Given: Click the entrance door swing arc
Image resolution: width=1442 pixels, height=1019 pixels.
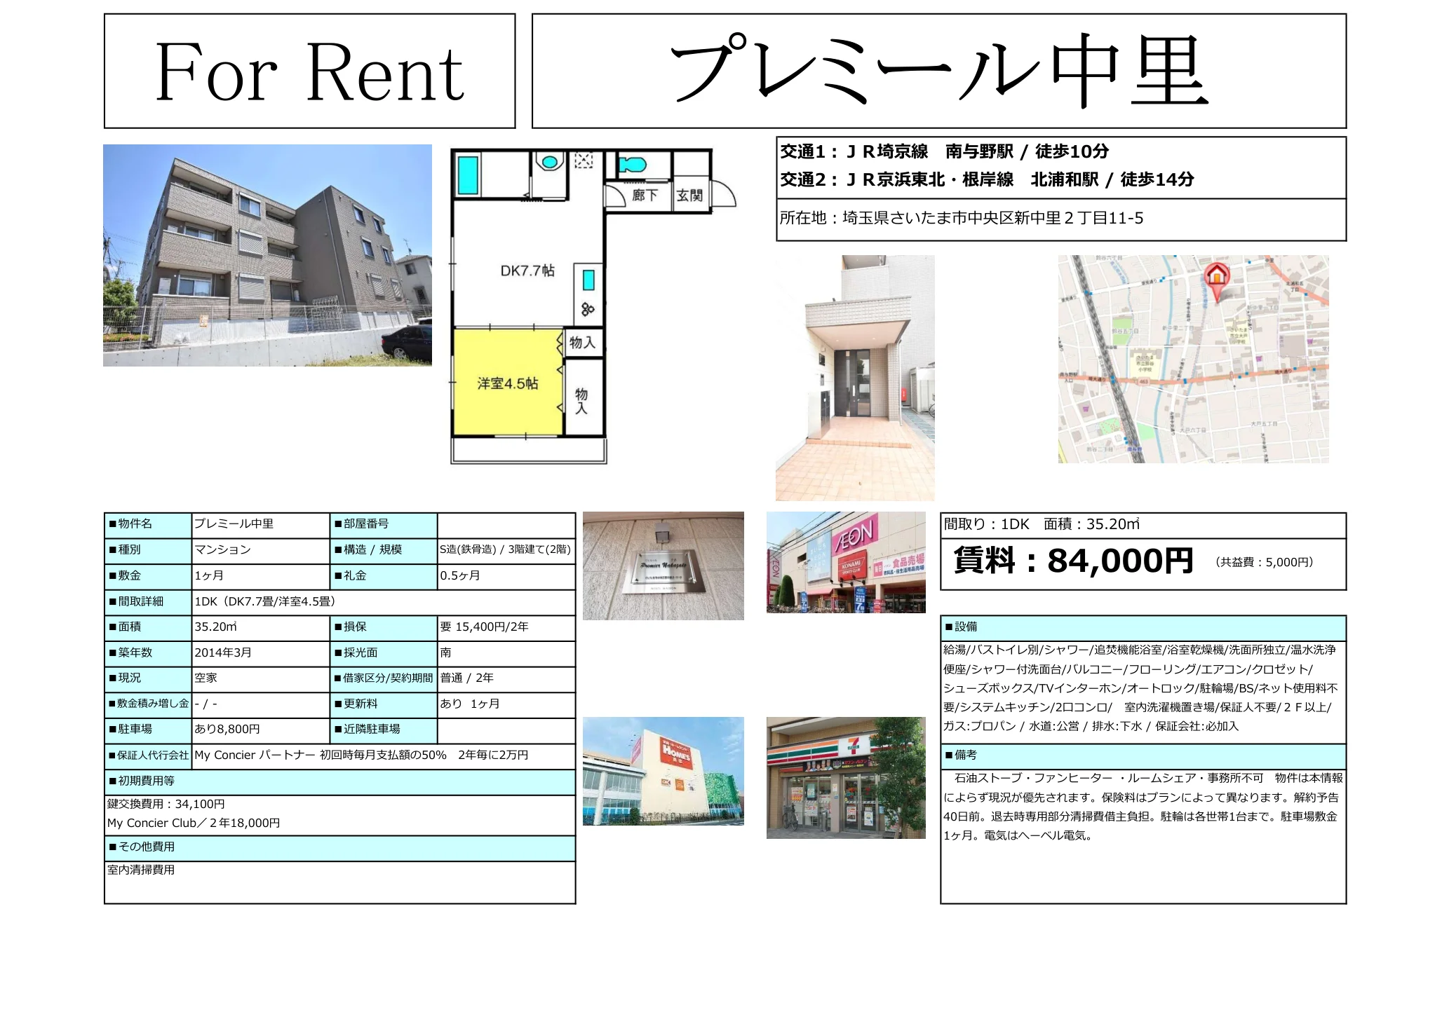Looking at the screenshot, I should (x=724, y=194).
